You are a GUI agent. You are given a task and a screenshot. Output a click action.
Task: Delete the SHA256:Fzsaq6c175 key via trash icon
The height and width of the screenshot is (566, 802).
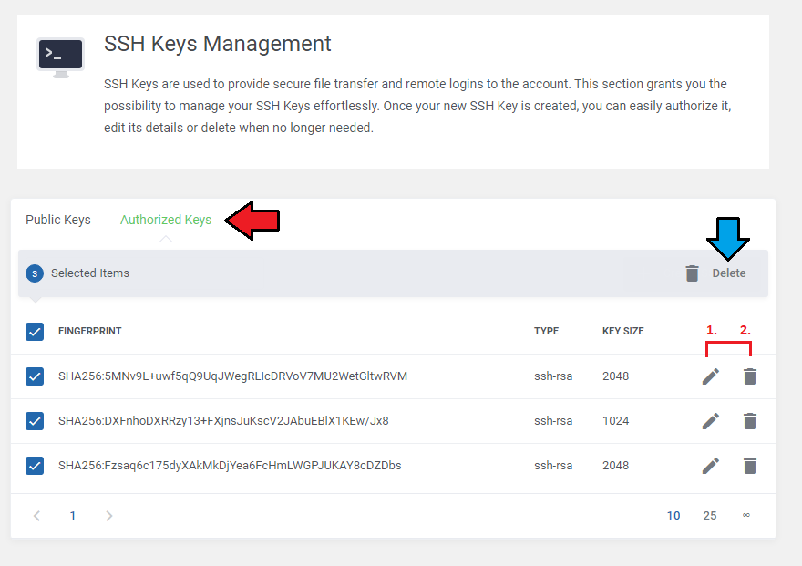point(750,466)
